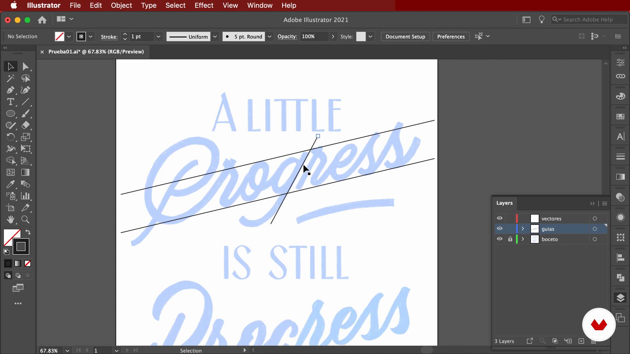
Task: Select the Direct Selection tool
Action: [x=26, y=67]
